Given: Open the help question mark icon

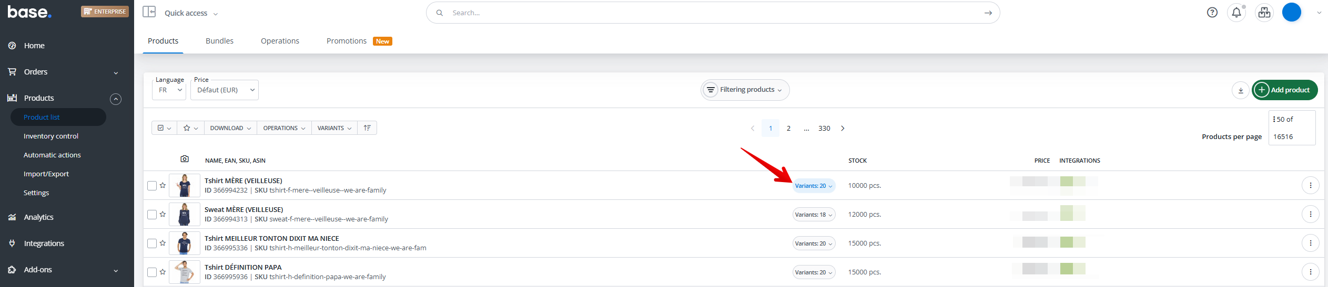Looking at the screenshot, I should pos(1212,13).
